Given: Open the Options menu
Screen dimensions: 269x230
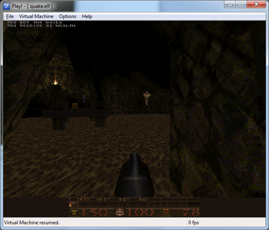Looking at the screenshot, I should tap(68, 16).
